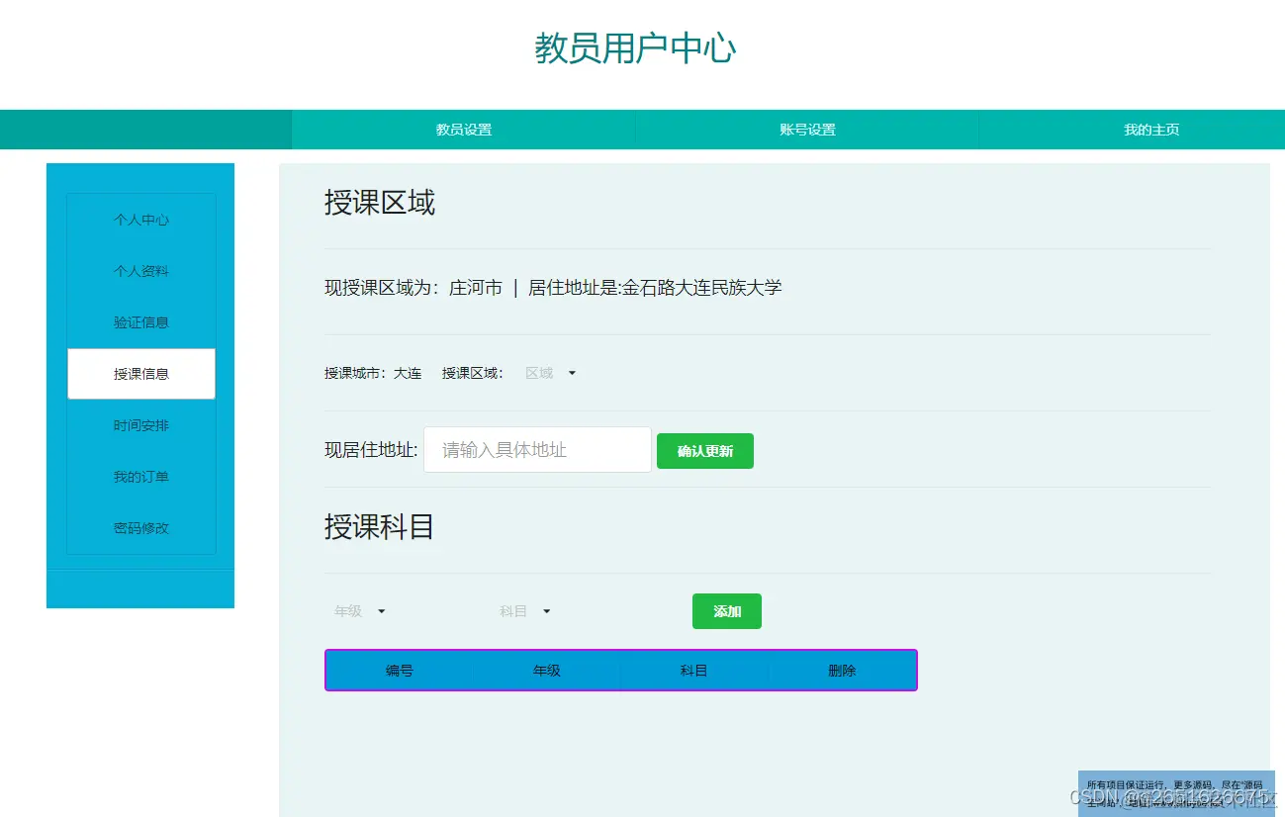Open 时间安排 from the sidebar
This screenshot has width=1285, height=817.
click(x=140, y=425)
